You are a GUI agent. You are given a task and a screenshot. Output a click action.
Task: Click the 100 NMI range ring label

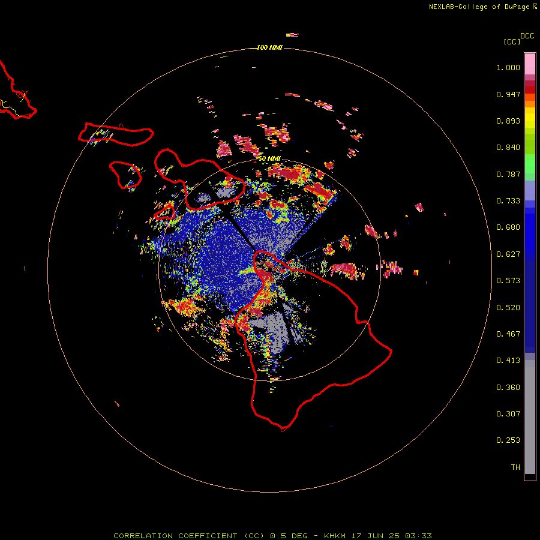[269, 47]
